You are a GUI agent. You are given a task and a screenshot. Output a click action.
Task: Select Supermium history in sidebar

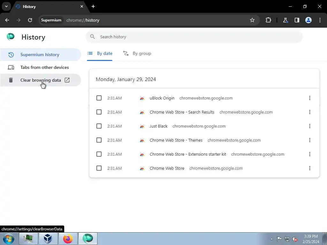point(41,55)
